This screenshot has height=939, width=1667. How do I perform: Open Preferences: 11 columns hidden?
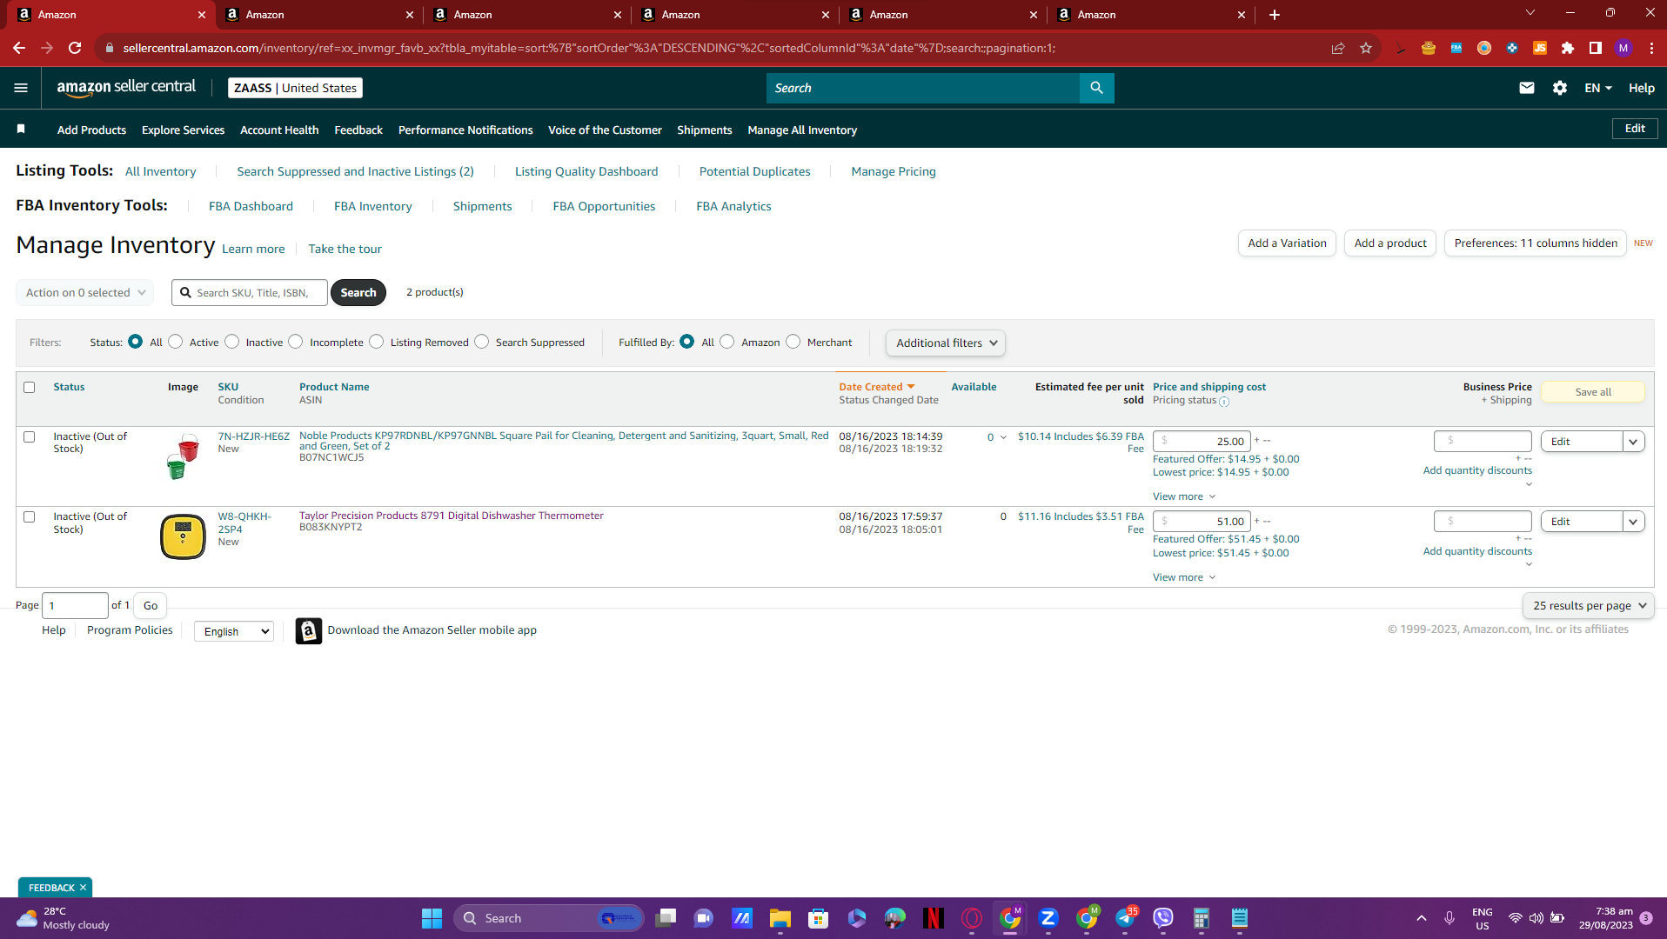click(1536, 243)
